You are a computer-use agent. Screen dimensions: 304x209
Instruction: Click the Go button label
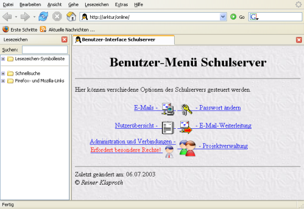(242, 17)
